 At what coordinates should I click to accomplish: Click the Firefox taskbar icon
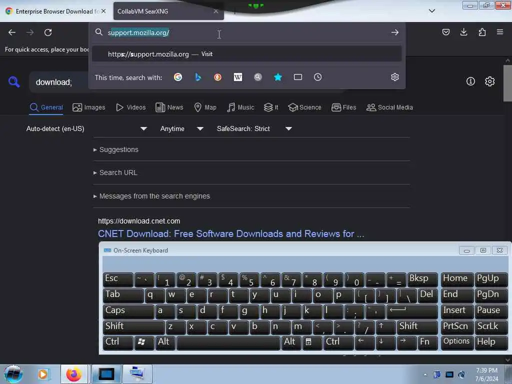coord(74,374)
